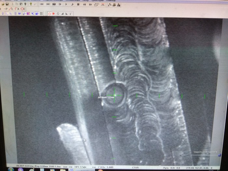
Task: Click the Cut scissors icon
Action: (12, 4)
